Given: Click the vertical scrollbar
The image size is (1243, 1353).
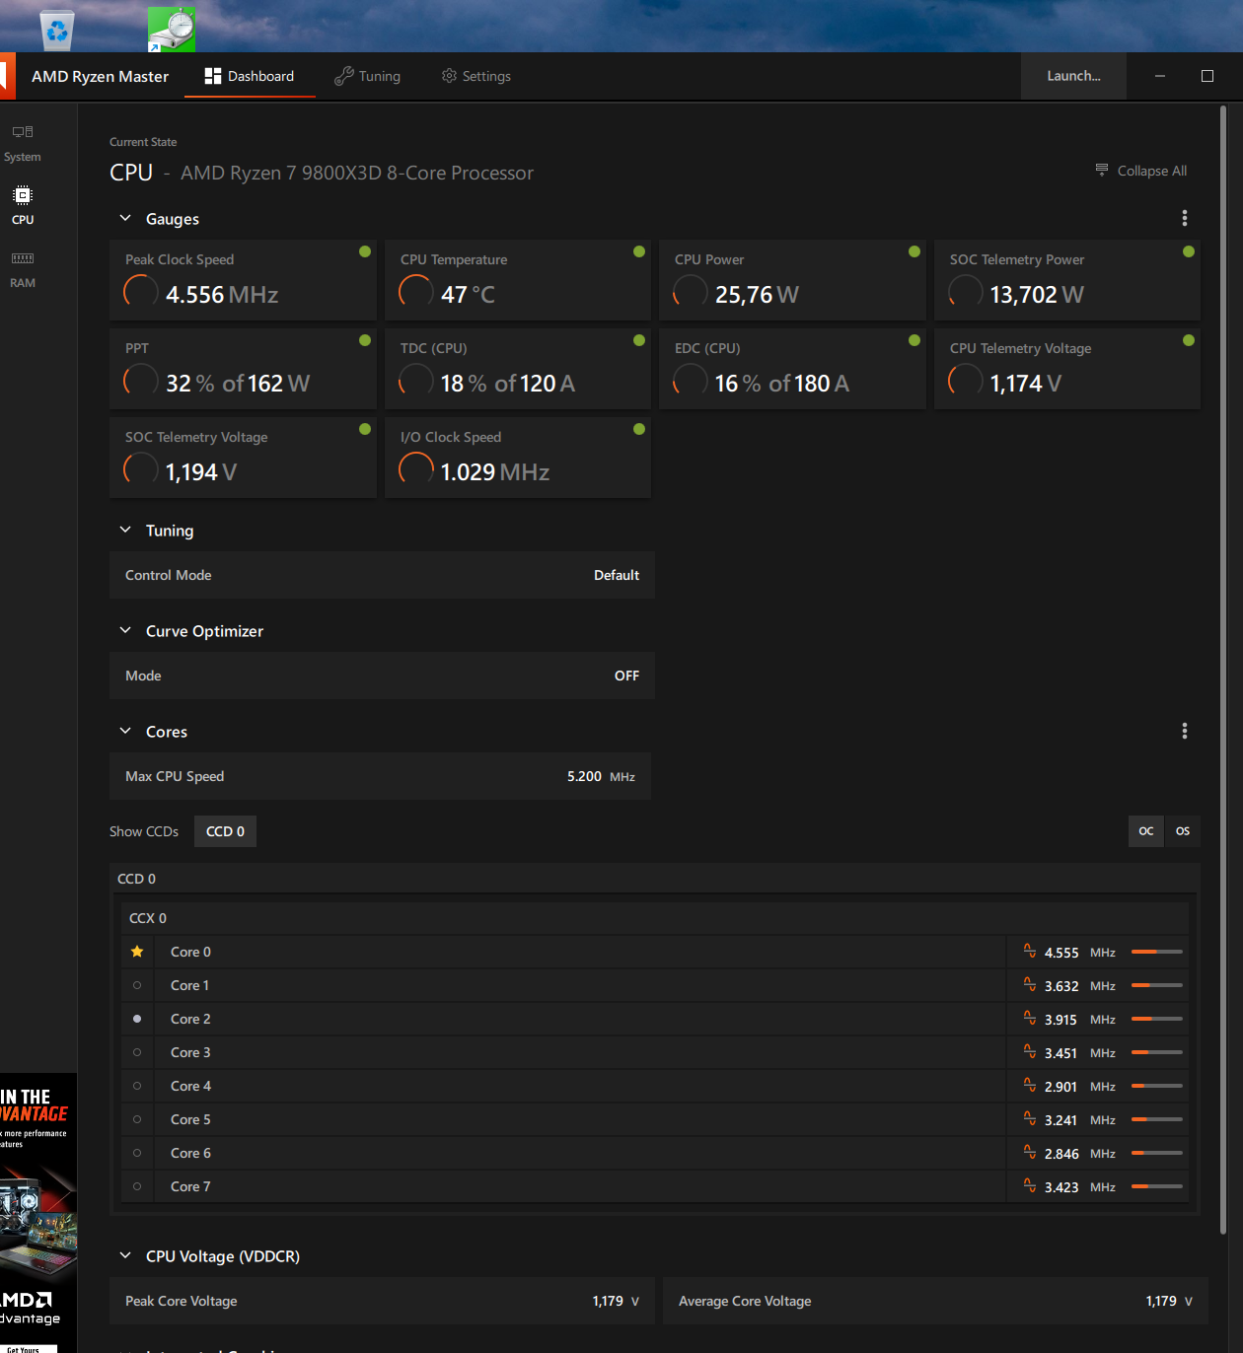Looking at the screenshot, I should point(1223,671).
